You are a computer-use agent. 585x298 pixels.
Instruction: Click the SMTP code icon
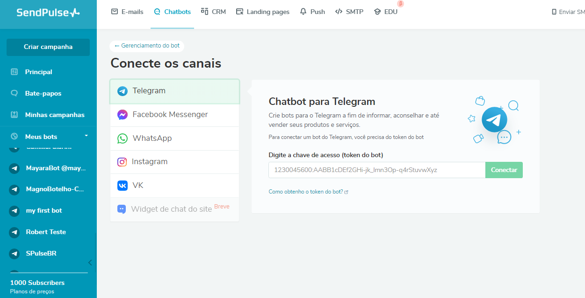pyautogui.click(x=339, y=12)
